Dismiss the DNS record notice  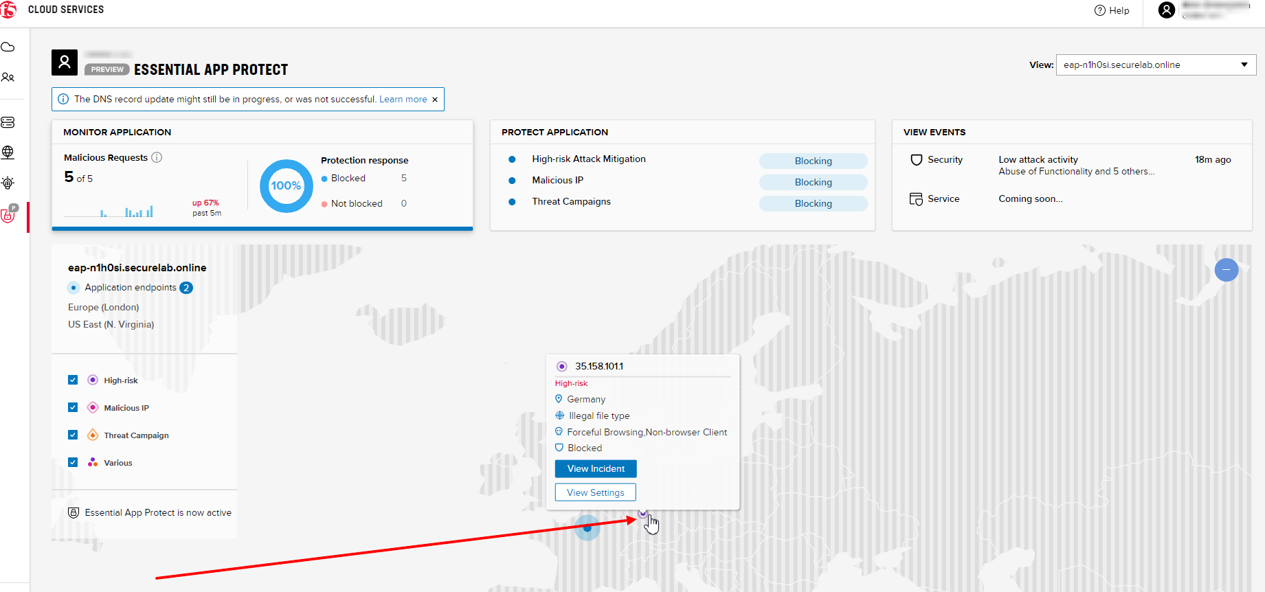435,100
